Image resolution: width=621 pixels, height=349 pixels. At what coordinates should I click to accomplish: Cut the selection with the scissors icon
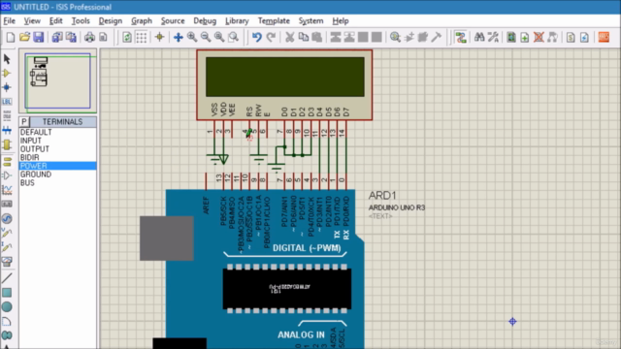(289, 37)
